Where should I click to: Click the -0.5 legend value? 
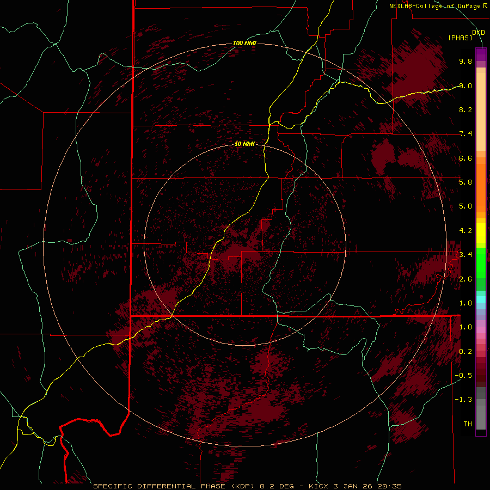[x=463, y=375]
